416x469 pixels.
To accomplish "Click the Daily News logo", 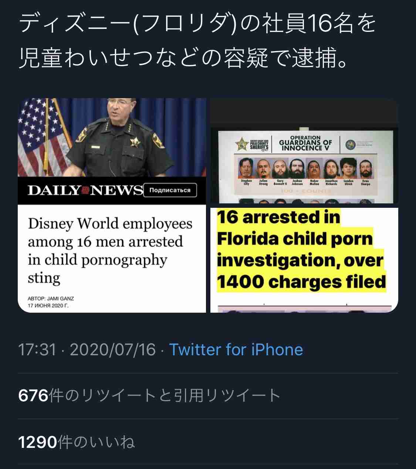I will (x=85, y=190).
